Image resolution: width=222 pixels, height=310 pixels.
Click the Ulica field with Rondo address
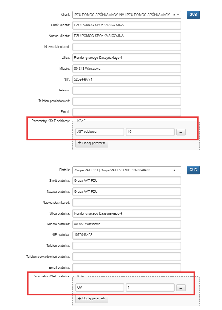point(126,58)
